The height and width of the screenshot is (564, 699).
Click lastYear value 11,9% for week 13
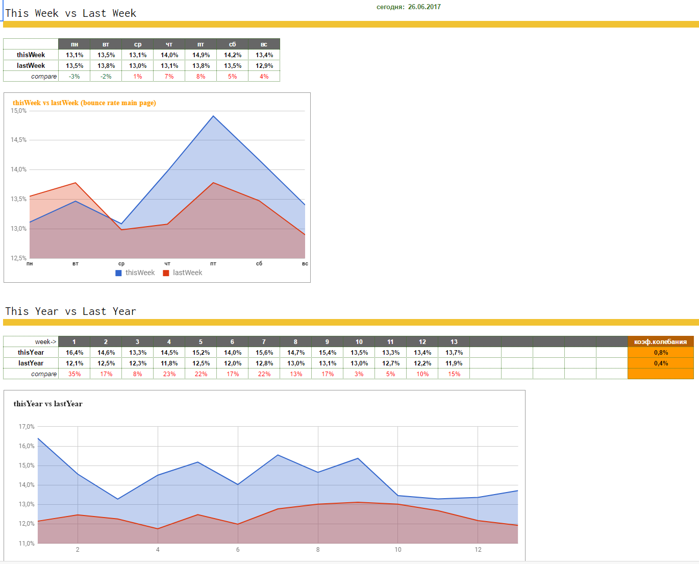(x=454, y=363)
